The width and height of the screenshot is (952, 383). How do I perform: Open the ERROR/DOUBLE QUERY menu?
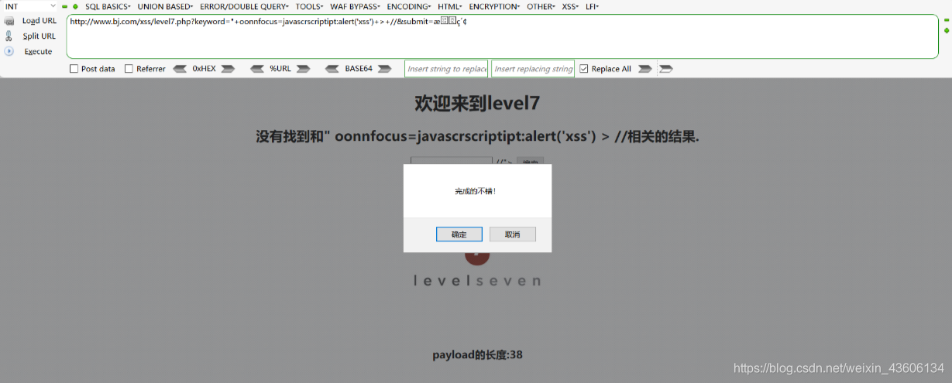click(244, 6)
